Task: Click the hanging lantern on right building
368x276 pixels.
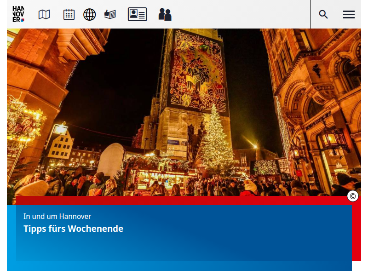Action: pos(332,138)
